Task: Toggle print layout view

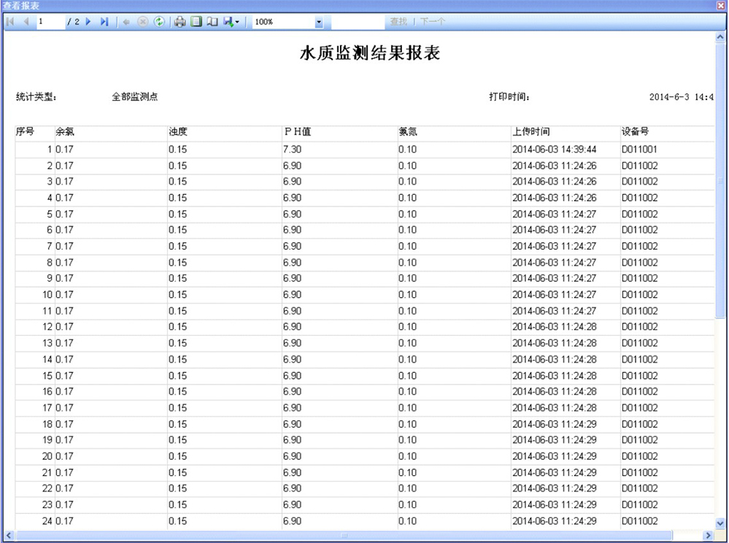Action: coord(196,22)
